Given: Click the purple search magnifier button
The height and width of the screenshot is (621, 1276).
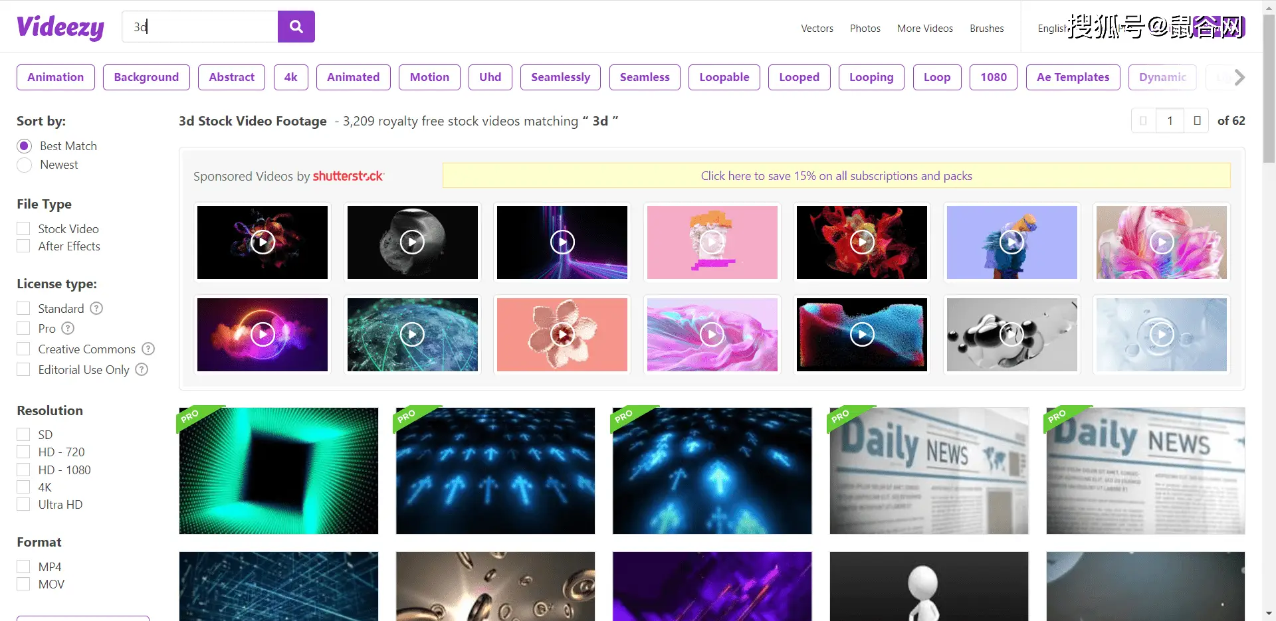Looking at the screenshot, I should [296, 27].
